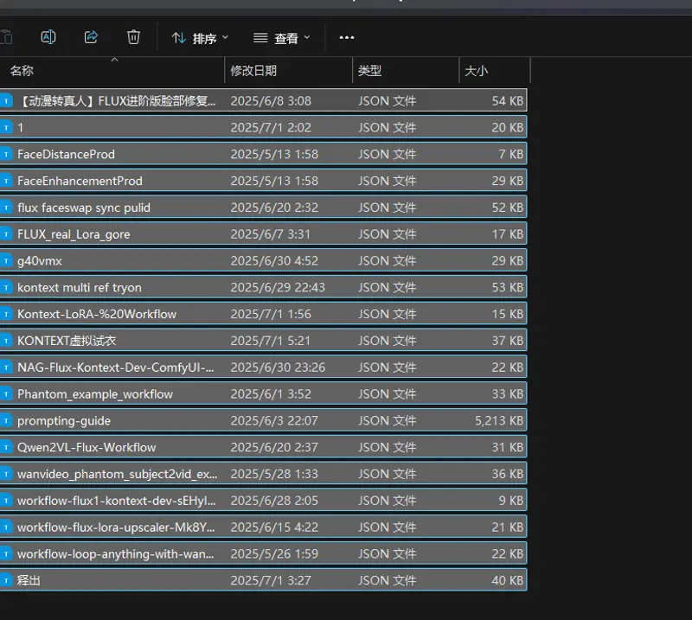
Task: Click the KONTEXT虚拟试衣 file icon
Action: 6,341
